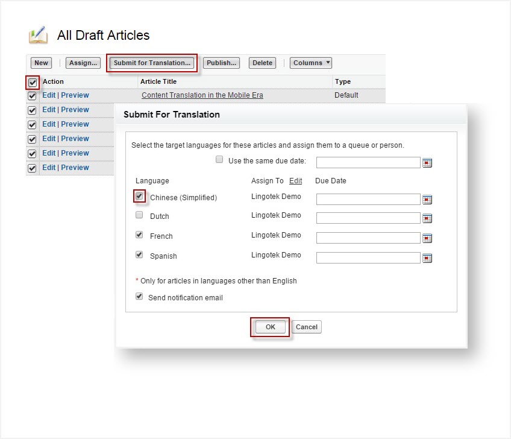Open calendar picker for French due date
This screenshot has height=439, width=511.
[x=427, y=238]
